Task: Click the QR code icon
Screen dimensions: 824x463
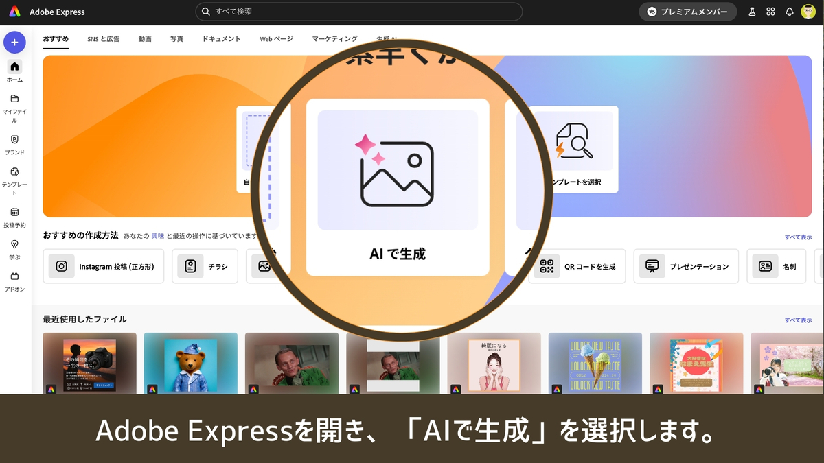Action: (x=547, y=266)
